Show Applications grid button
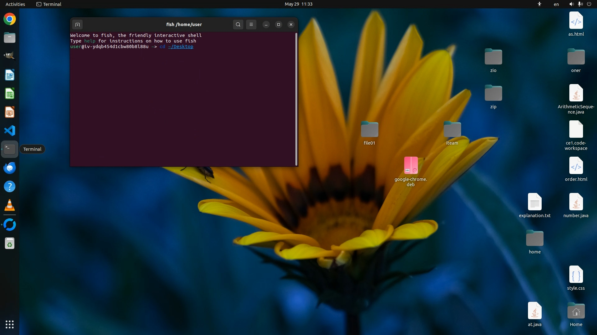This screenshot has width=597, height=335. [x=10, y=324]
